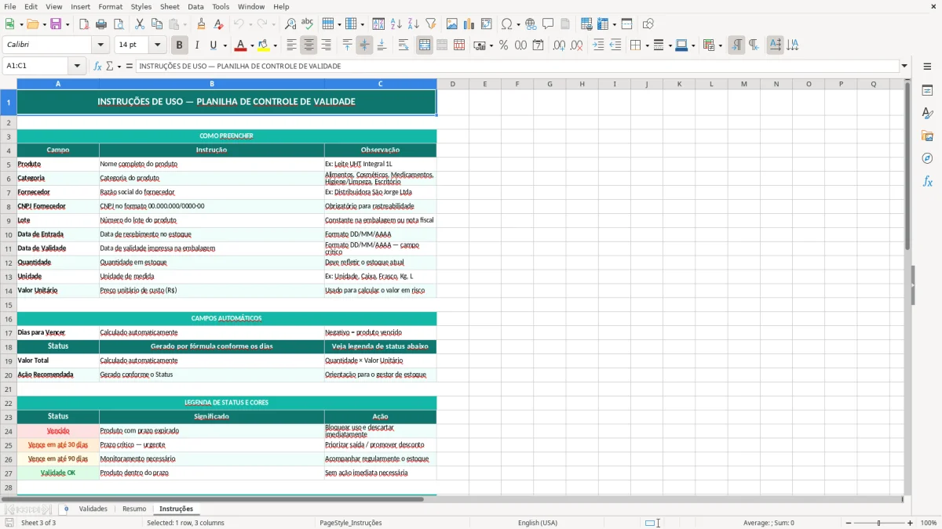This screenshot has height=529, width=942.
Task: Open the Font Name dropdown list
Action: click(x=100, y=45)
